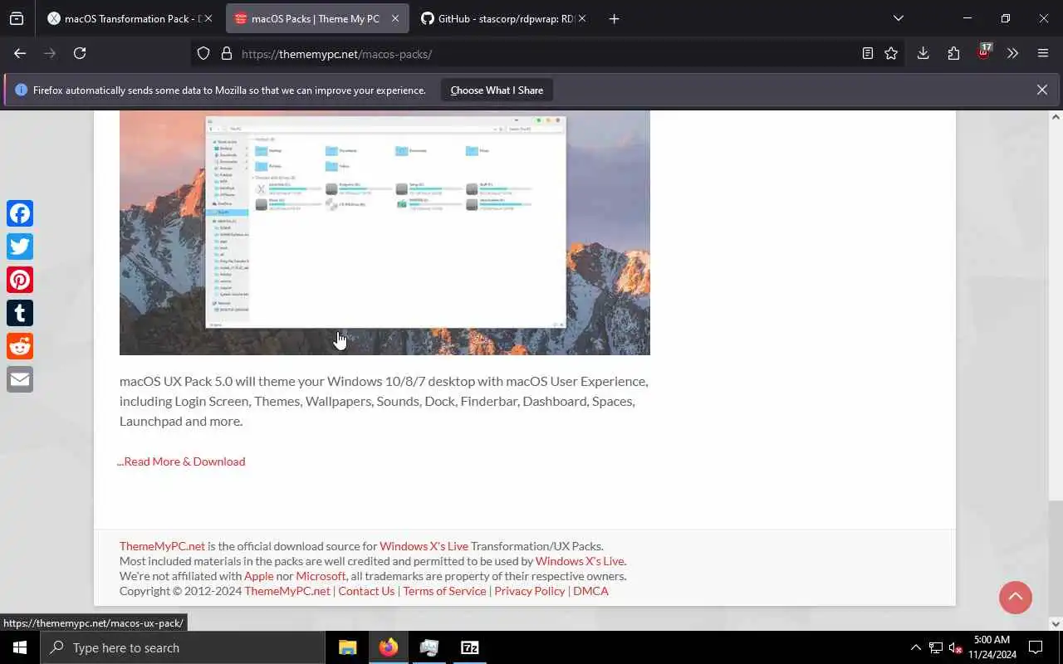Reload the current page
The height and width of the screenshot is (664, 1063).
click(x=80, y=53)
